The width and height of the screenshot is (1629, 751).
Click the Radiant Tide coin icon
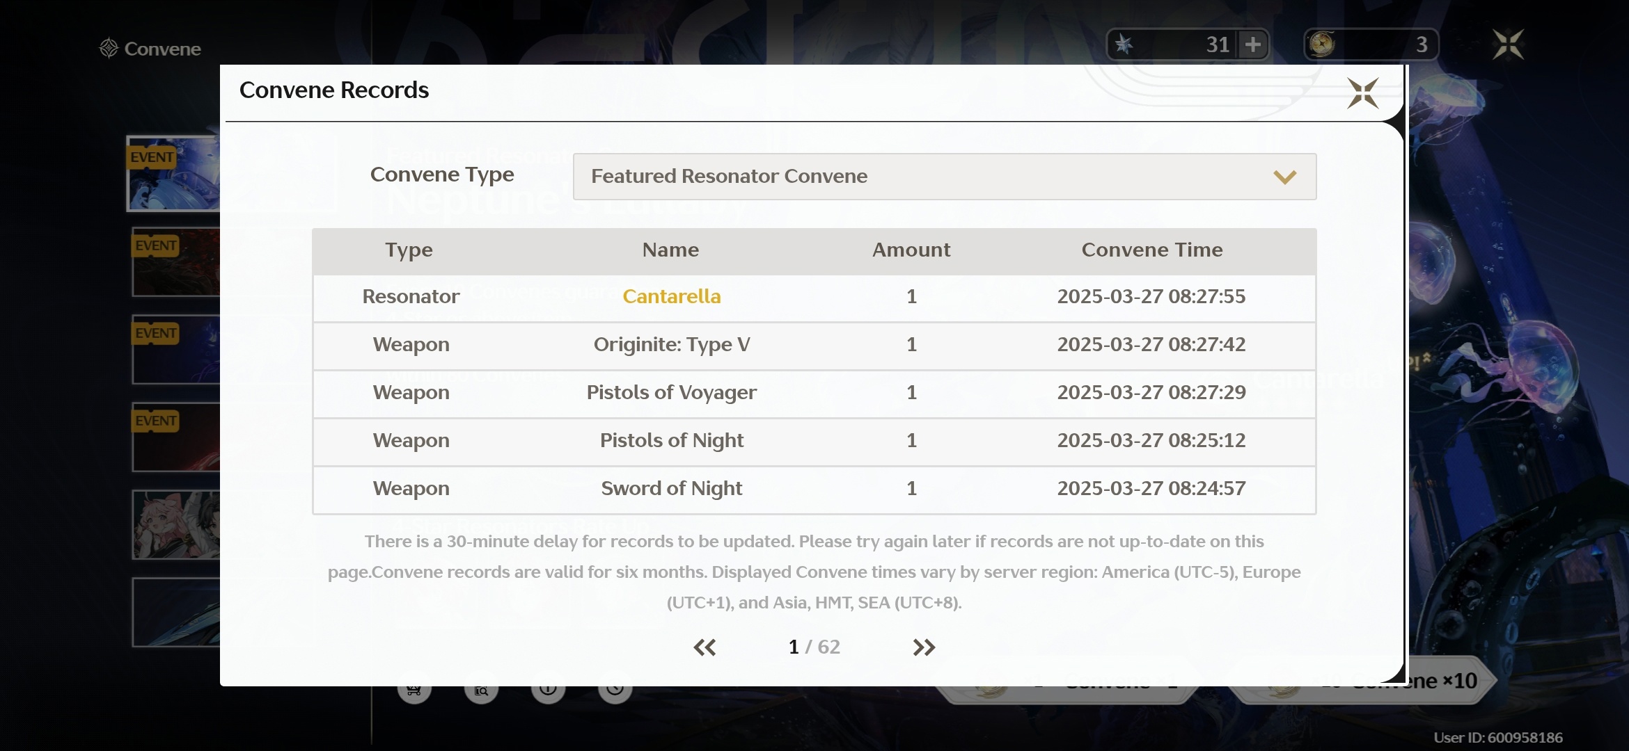(1322, 45)
